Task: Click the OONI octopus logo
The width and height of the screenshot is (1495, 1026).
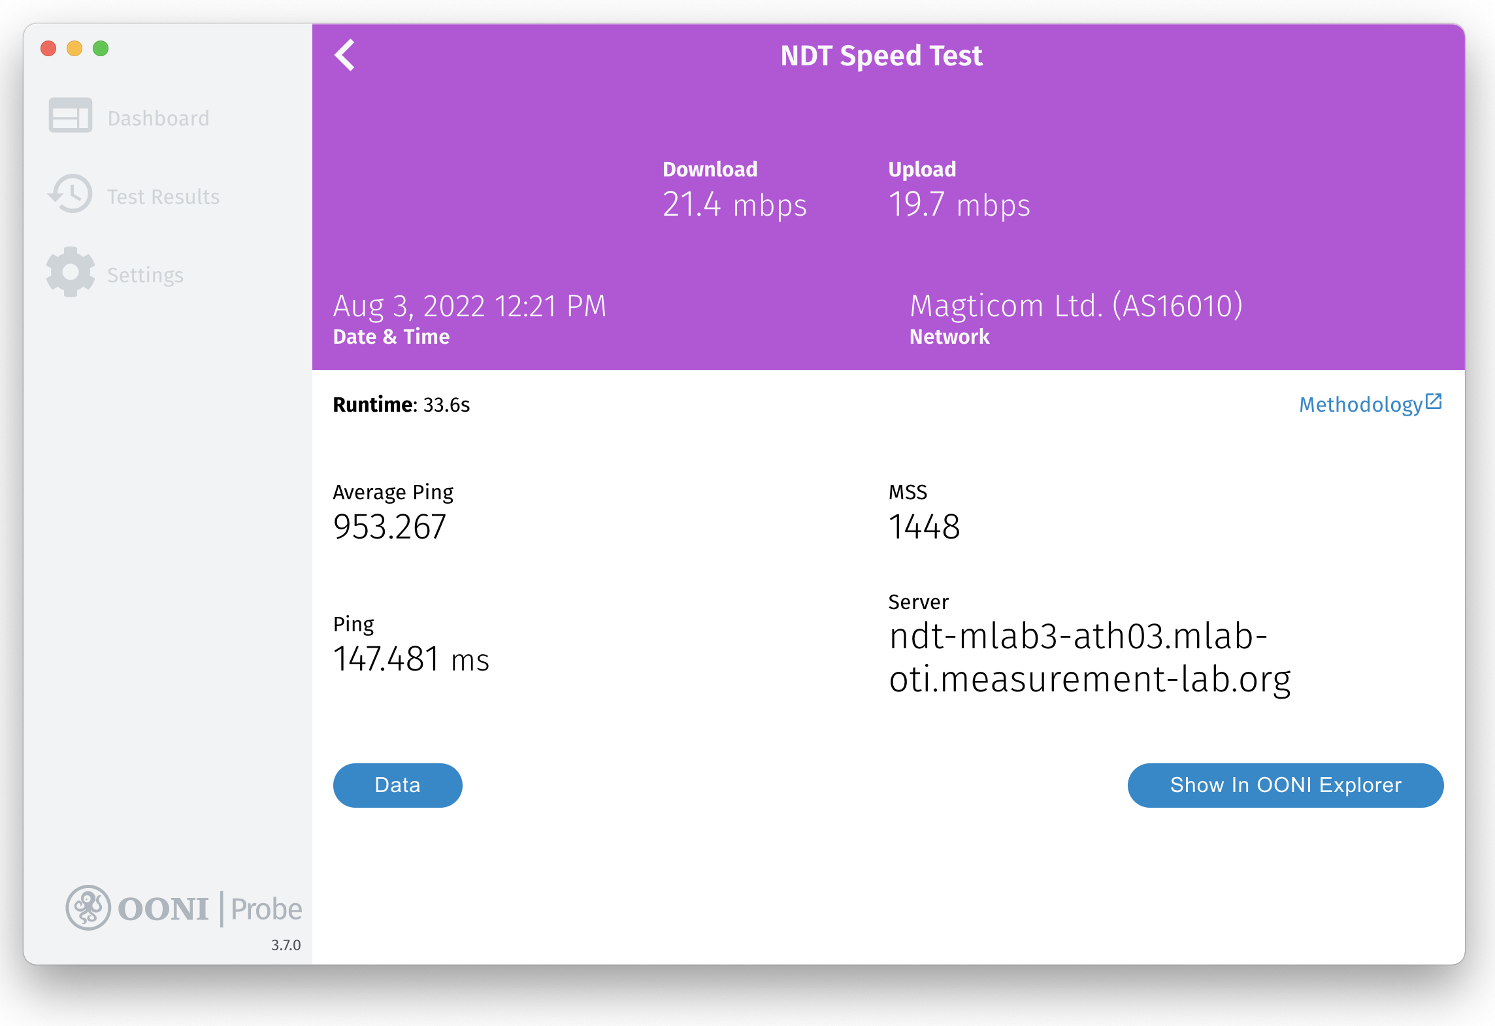Action: coord(88,908)
